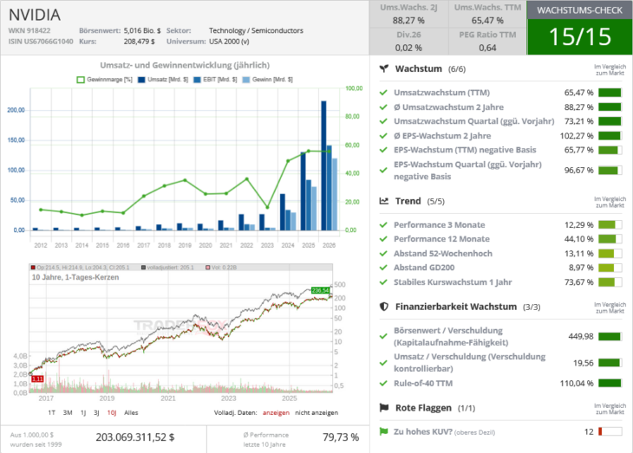Click the checkmark beside EPS-Wachstum (TTM) negative Basis

383,150
